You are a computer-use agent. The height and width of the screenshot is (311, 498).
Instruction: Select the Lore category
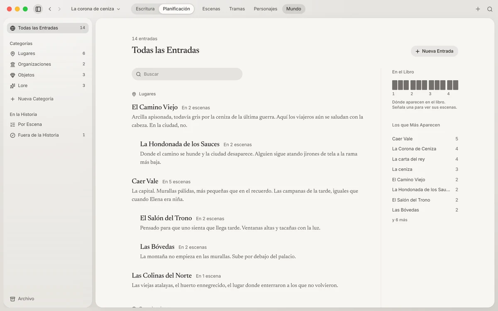tap(48, 86)
